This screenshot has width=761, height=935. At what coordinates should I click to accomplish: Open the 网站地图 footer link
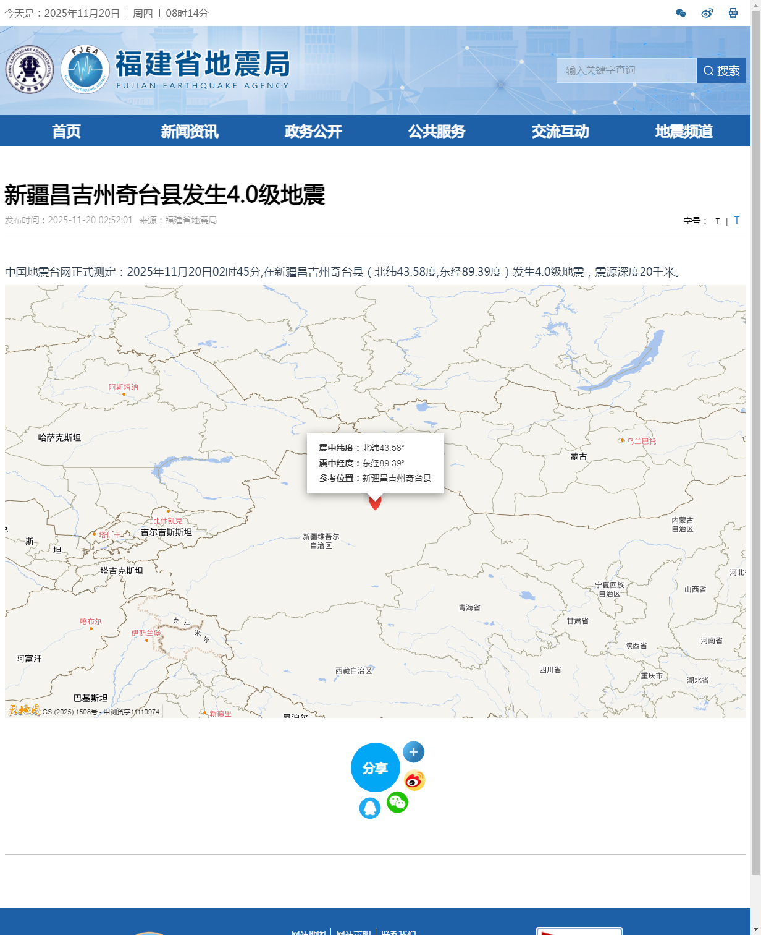pyautogui.click(x=307, y=931)
